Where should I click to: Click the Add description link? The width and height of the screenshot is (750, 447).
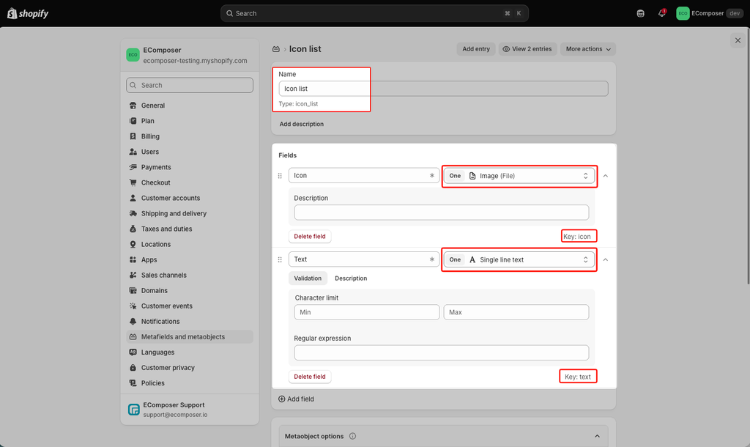point(301,124)
